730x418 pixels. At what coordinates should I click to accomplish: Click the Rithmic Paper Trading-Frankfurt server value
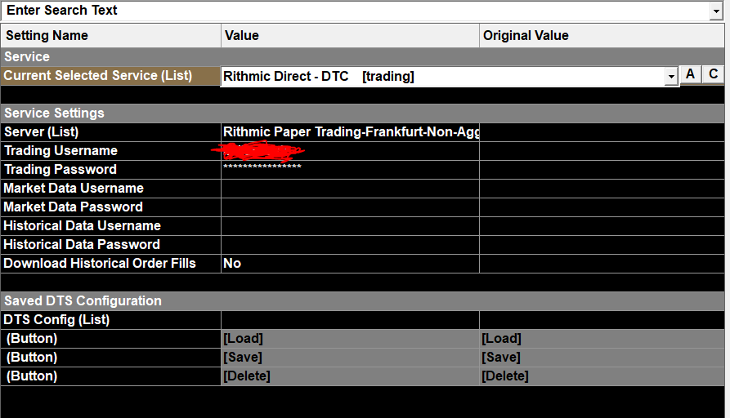350,132
